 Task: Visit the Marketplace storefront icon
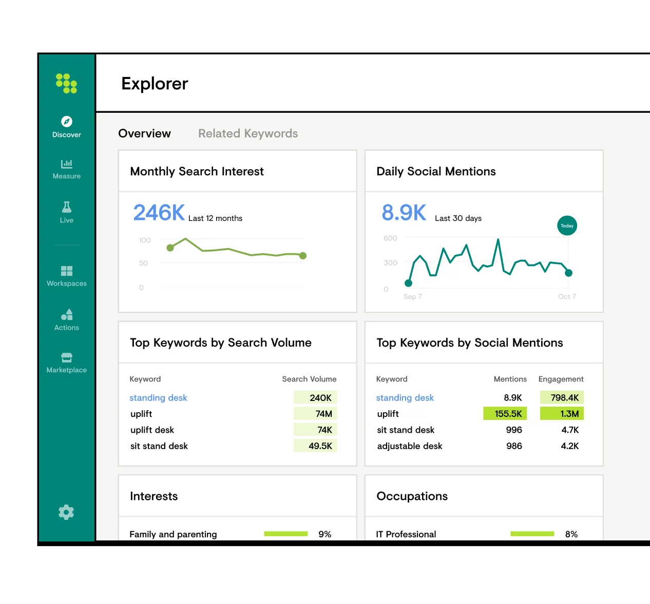point(67,357)
